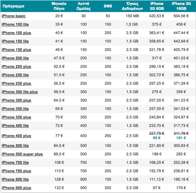Click the SMS column header

click(108, 6)
